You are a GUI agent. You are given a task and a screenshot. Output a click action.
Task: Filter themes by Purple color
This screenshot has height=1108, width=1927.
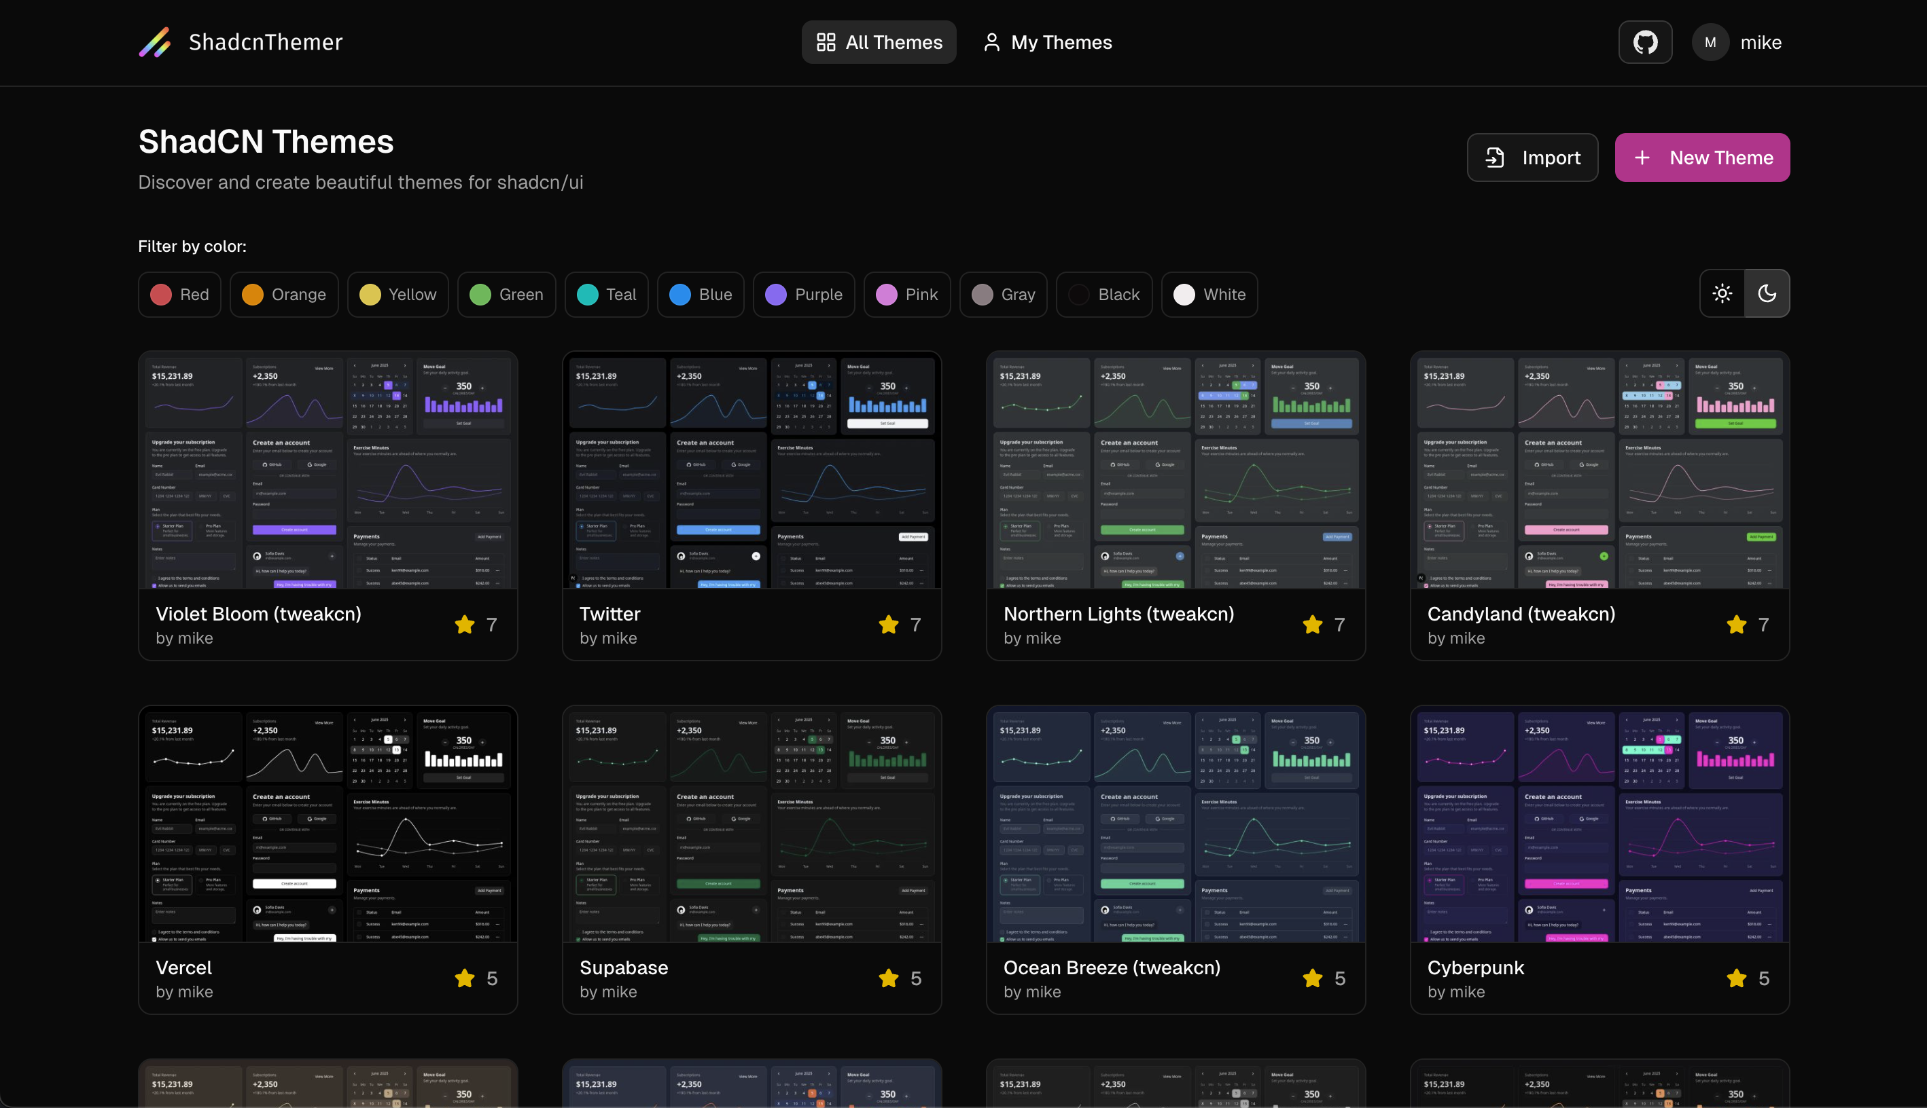coord(803,295)
